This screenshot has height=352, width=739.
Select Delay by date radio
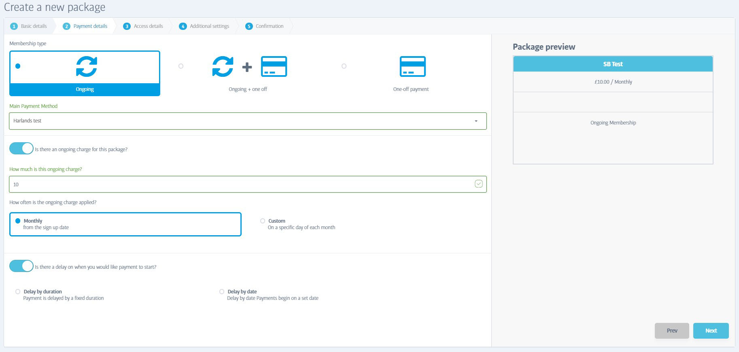[x=222, y=292]
